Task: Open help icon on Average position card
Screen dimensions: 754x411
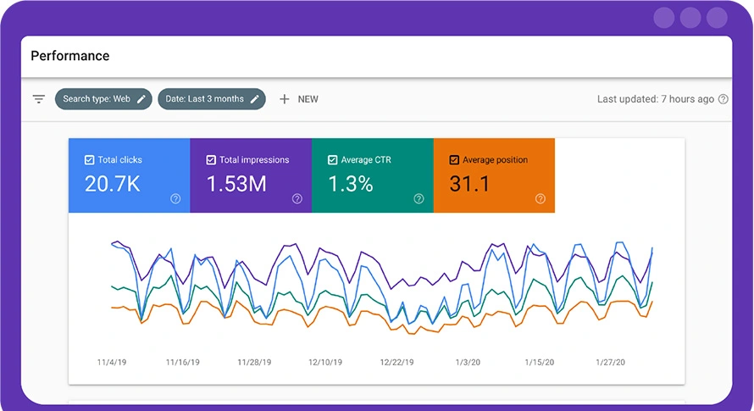Action: click(541, 199)
